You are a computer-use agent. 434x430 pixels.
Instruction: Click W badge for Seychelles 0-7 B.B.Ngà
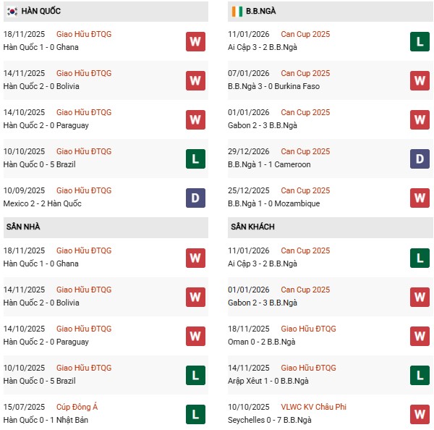pos(420,414)
